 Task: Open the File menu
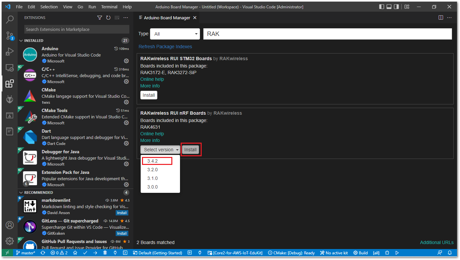point(19,7)
